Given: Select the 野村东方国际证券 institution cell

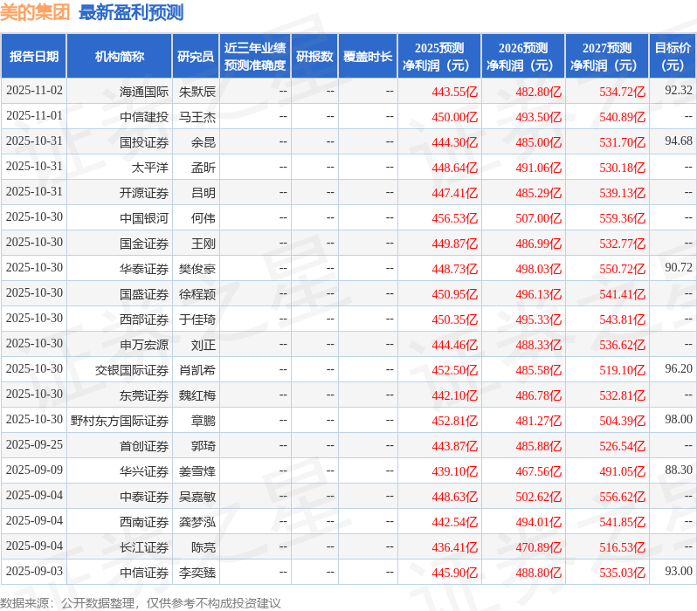Looking at the screenshot, I should (x=120, y=421).
